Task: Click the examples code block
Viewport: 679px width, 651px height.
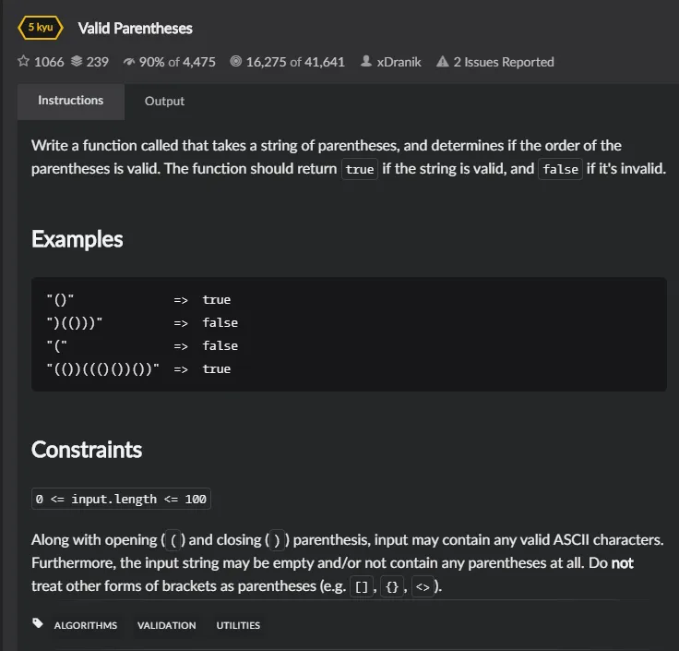Action: (349, 334)
